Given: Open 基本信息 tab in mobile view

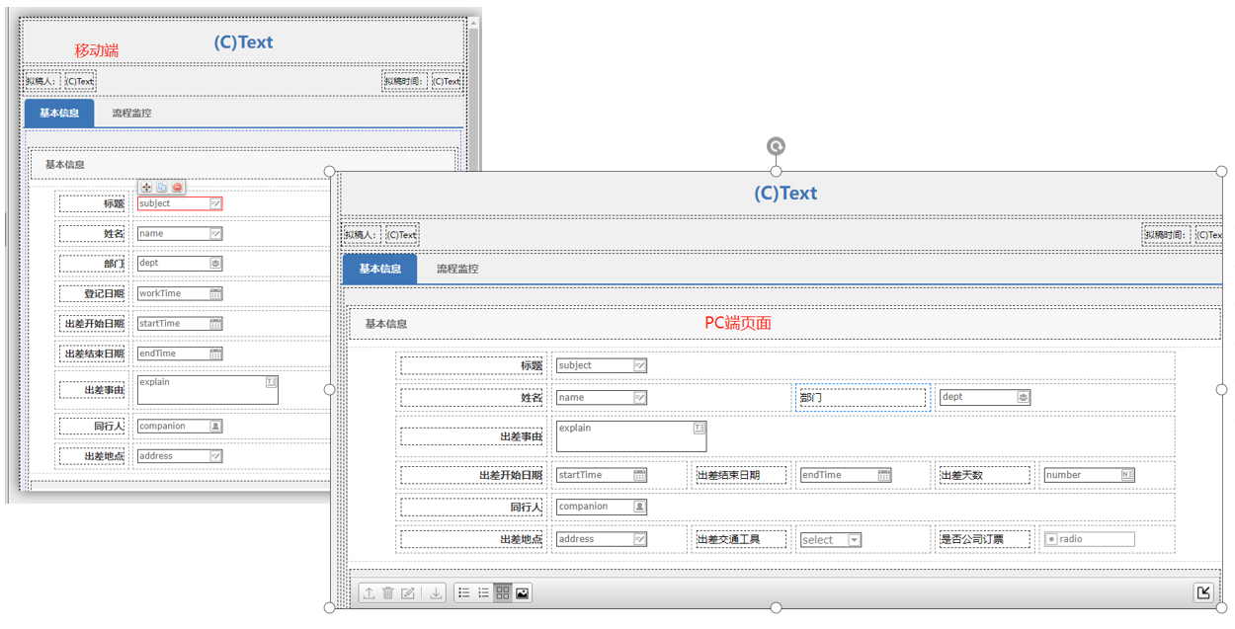Looking at the screenshot, I should [x=59, y=113].
